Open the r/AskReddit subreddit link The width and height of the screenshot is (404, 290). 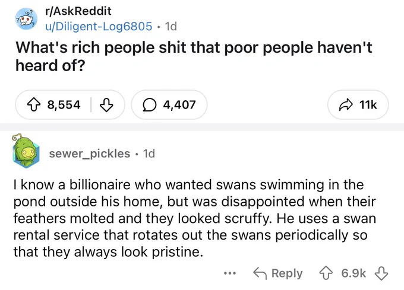coord(78,11)
